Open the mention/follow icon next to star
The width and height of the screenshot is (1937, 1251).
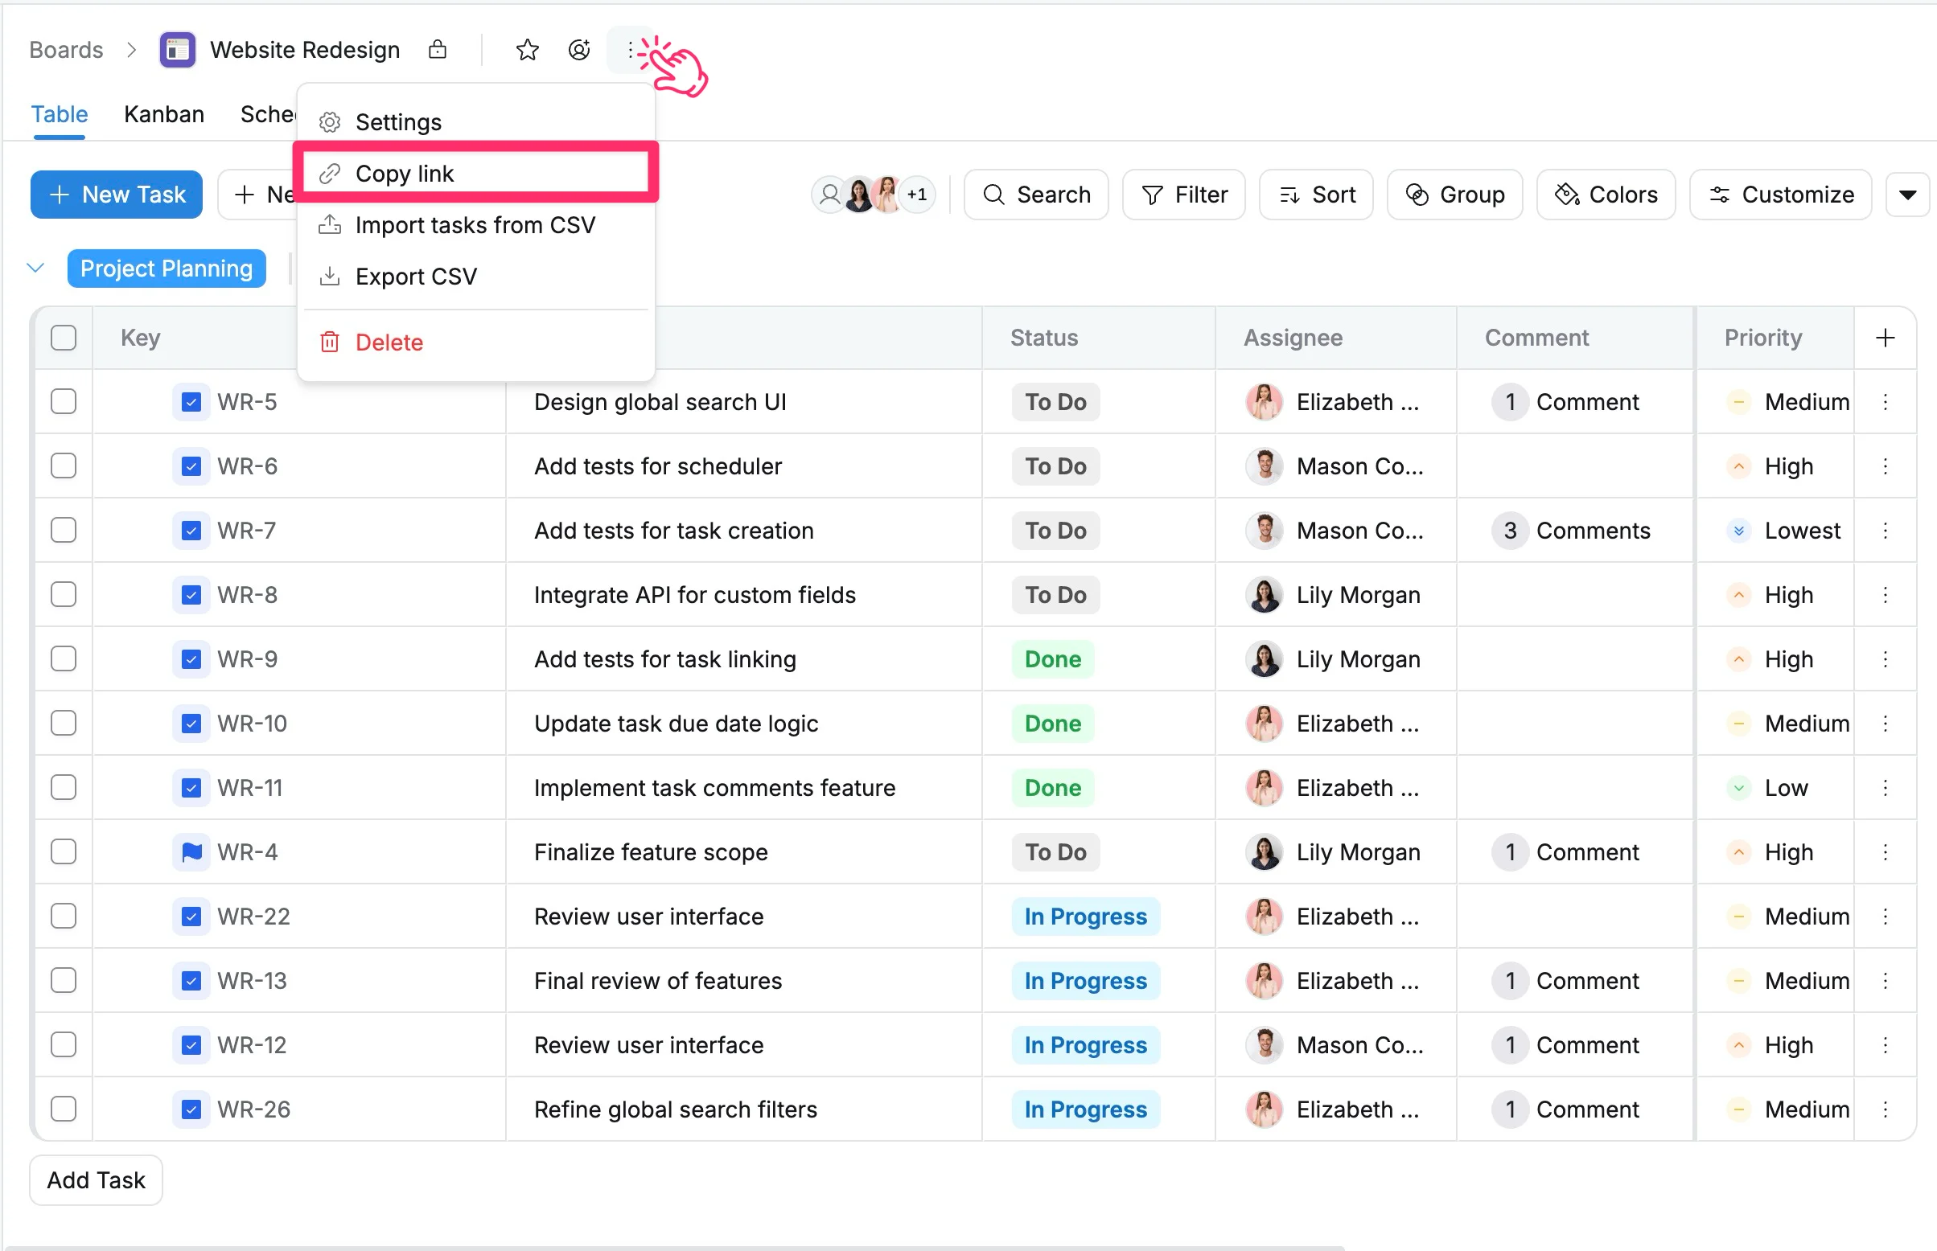tap(578, 51)
